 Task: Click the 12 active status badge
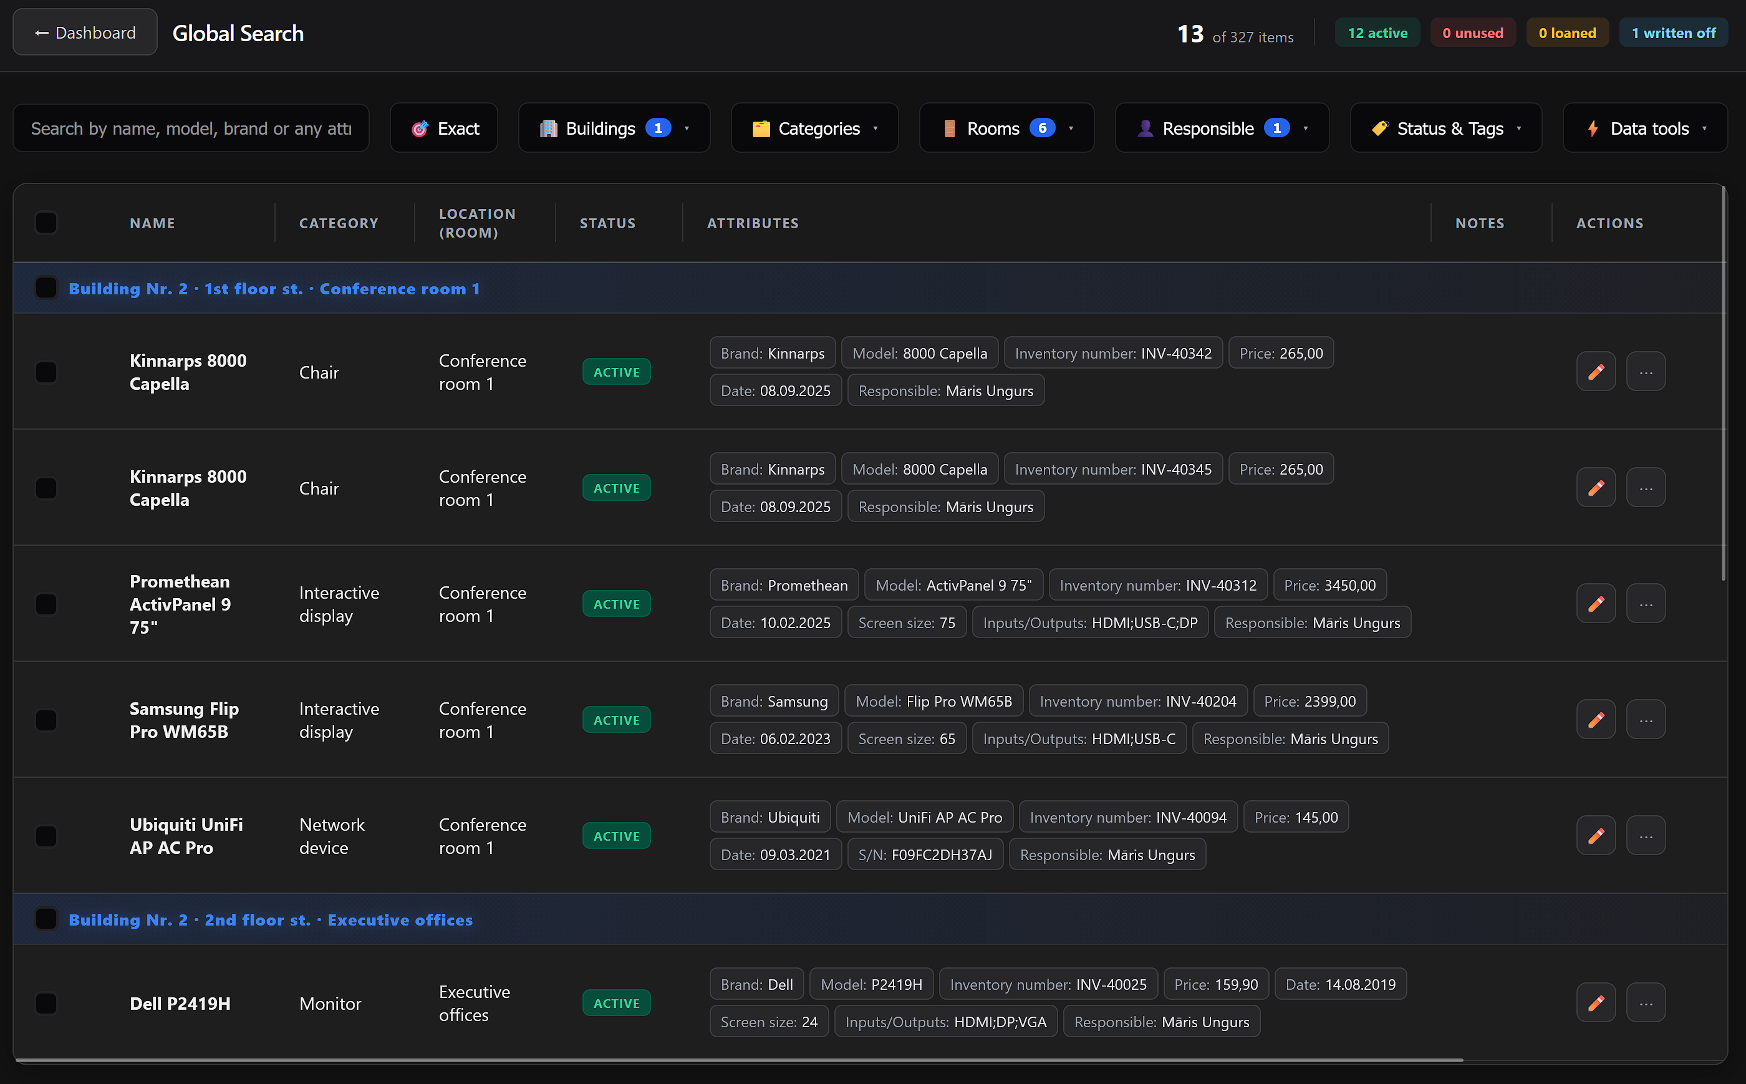1377,33
